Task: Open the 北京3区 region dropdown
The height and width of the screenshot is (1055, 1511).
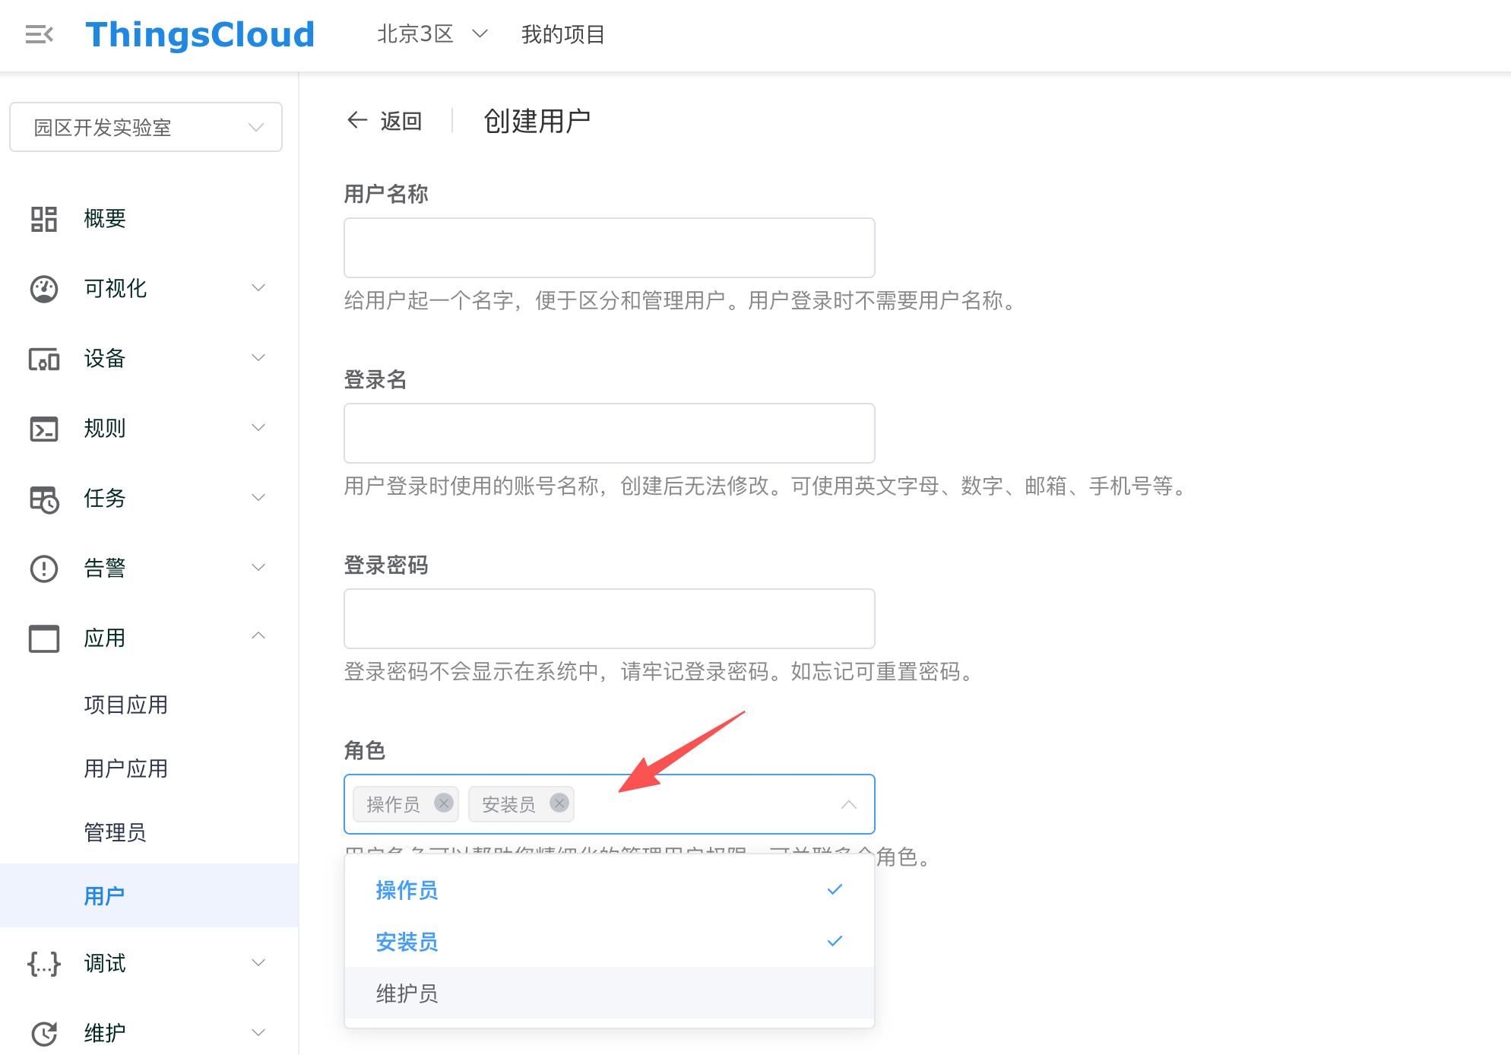Action: (x=432, y=34)
